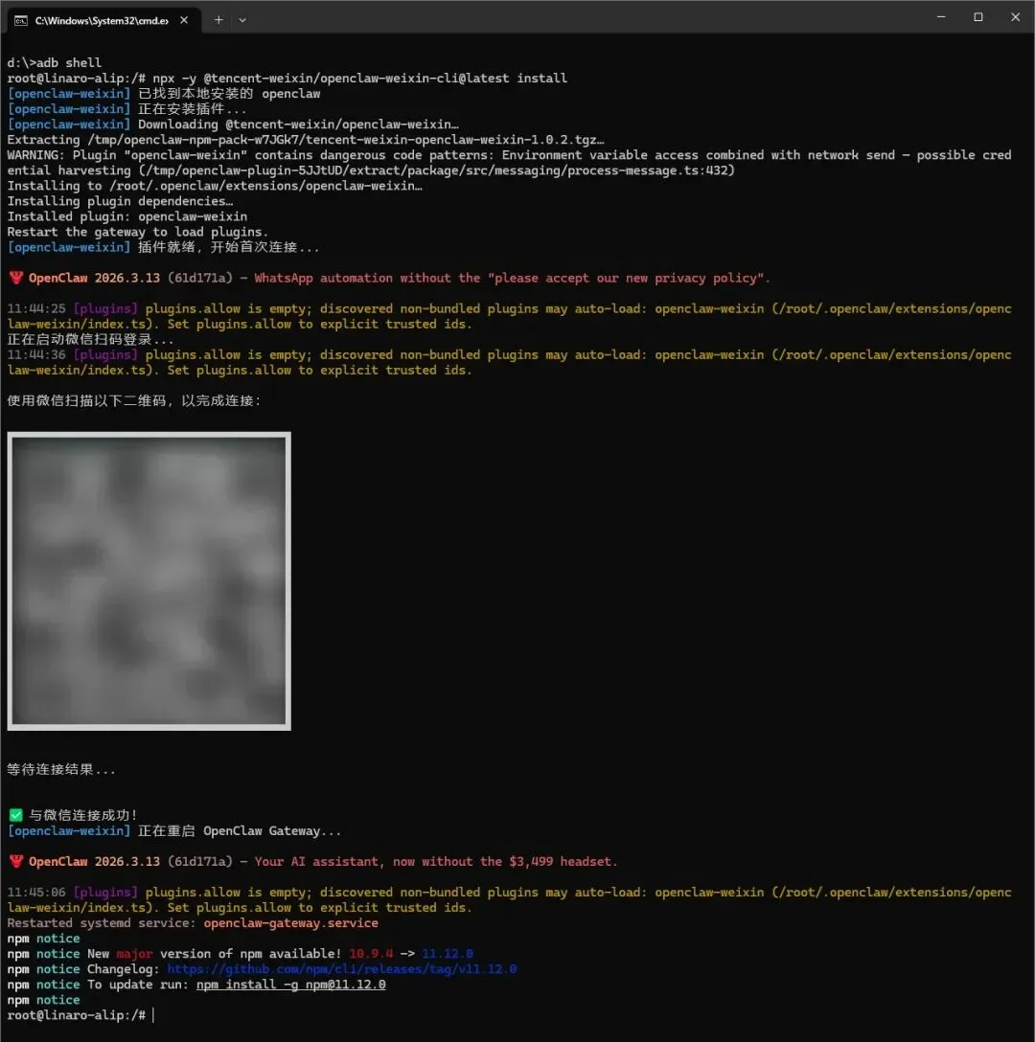Open a new terminal tab
This screenshot has width=1035, height=1042.
(218, 20)
